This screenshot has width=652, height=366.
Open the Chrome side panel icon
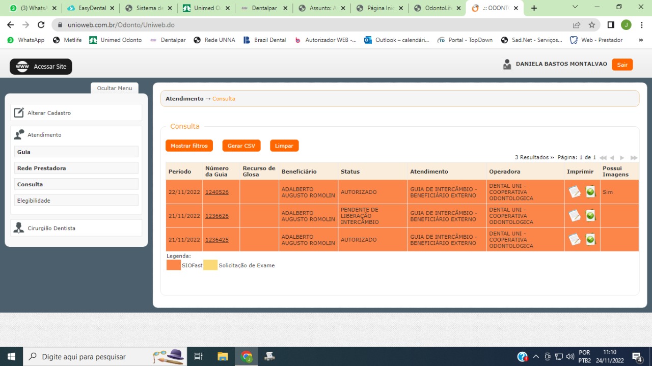(x=611, y=25)
